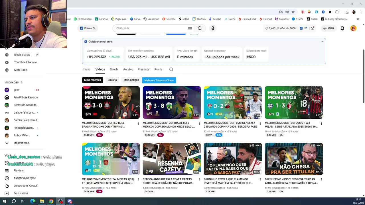Open Microsoft Edge from taskbar
The image size is (365, 205).
click(x=32, y=201)
